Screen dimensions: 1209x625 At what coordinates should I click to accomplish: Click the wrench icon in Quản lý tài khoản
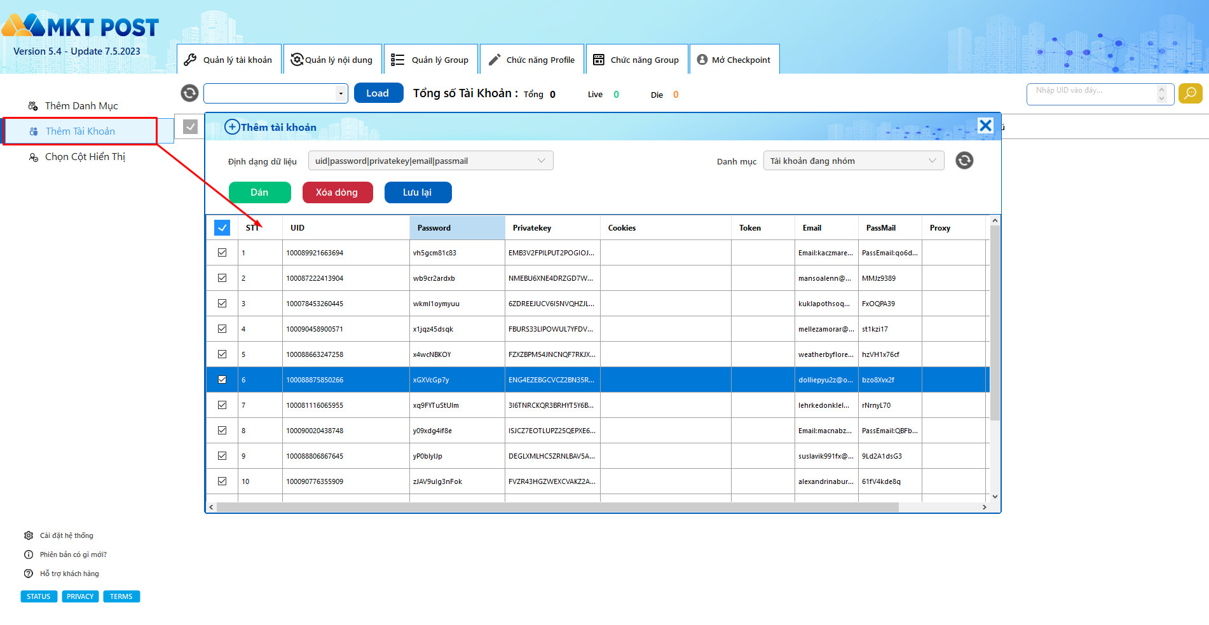[x=190, y=60]
